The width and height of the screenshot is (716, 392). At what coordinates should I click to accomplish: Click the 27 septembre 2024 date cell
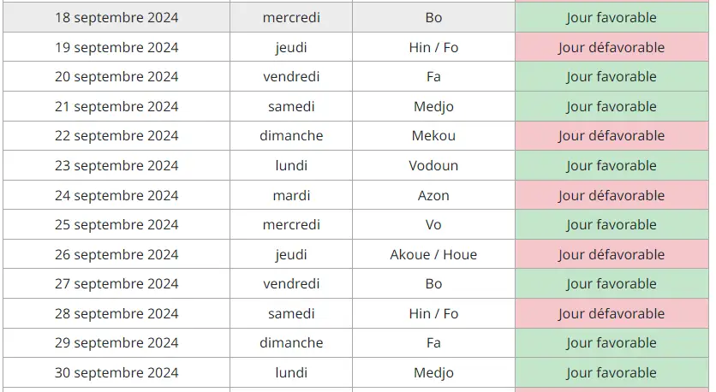(116, 283)
